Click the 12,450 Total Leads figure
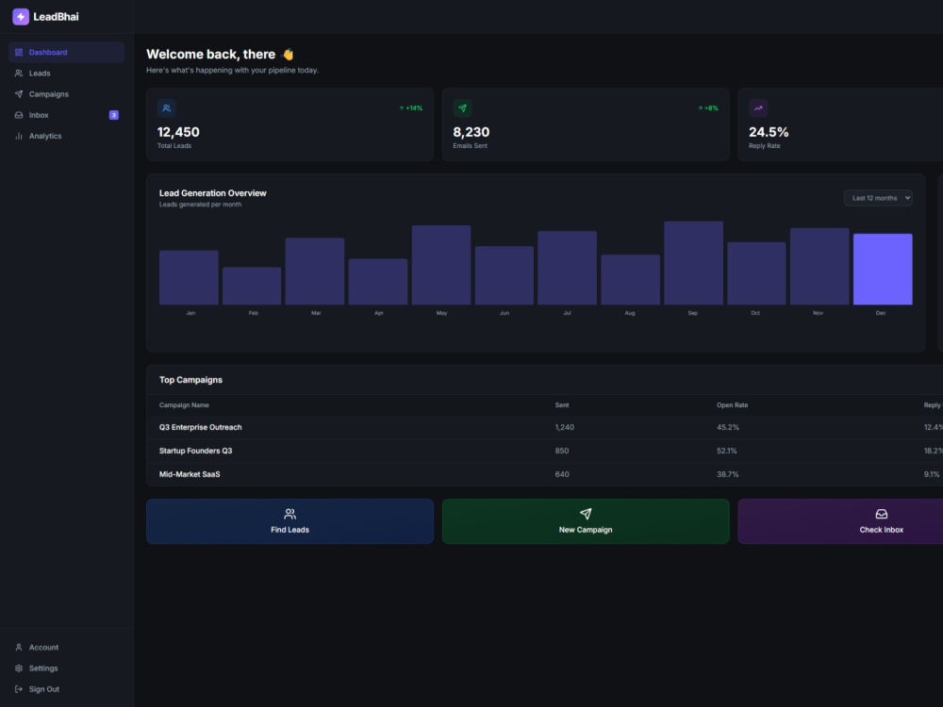943x707 pixels. (178, 132)
